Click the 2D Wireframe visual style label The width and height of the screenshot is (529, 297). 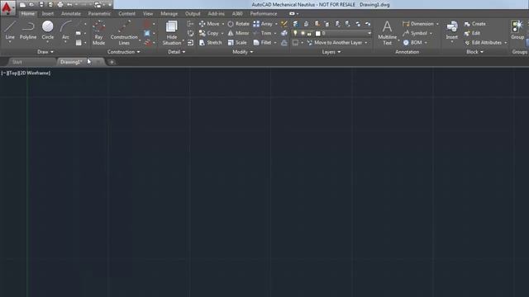34,73
